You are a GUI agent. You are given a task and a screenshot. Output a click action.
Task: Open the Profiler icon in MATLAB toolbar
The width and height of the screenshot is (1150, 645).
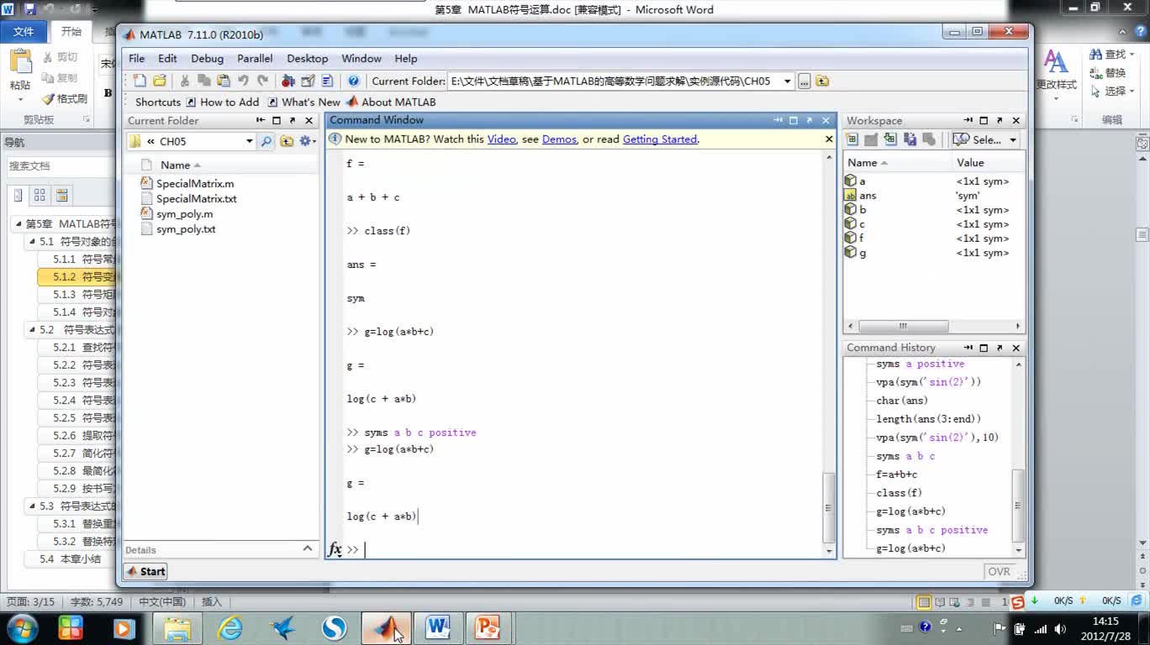pyautogui.click(x=327, y=81)
